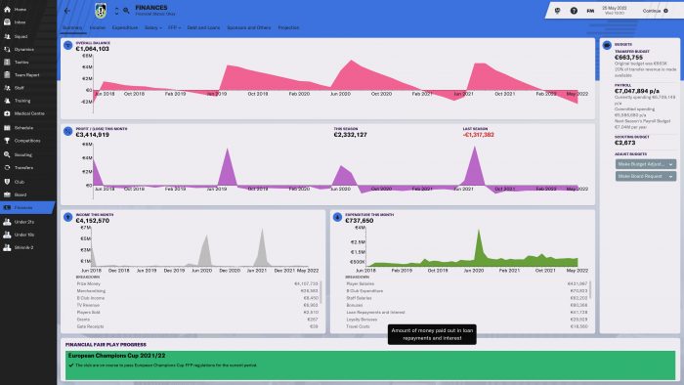Image resolution: width=684 pixels, height=385 pixels.
Task: Expand the Salary tab dropdown
Action: coord(152,27)
